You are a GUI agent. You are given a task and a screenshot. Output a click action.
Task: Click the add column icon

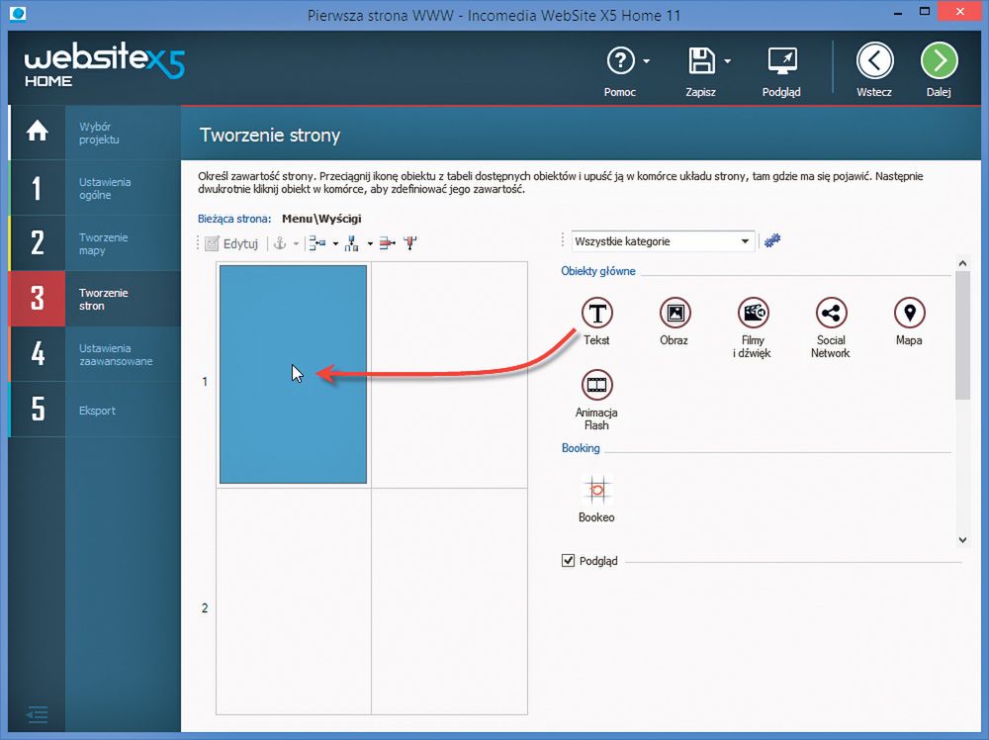(352, 243)
